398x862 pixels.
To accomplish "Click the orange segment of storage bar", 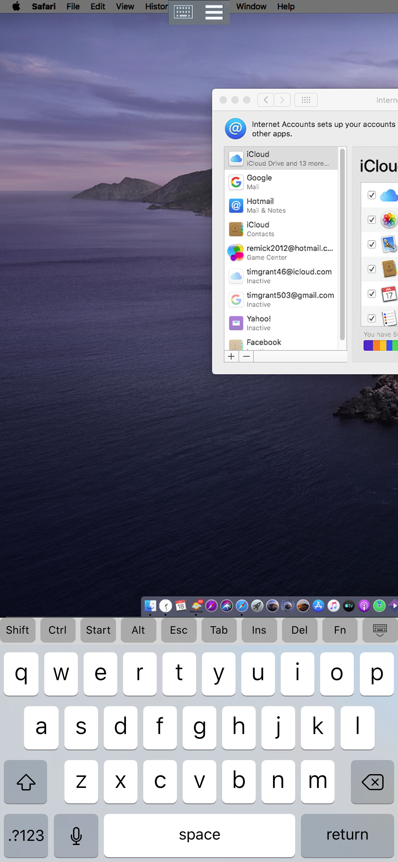I will pyautogui.click(x=376, y=345).
